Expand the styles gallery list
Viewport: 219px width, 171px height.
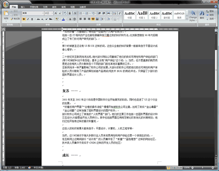[x=187, y=18]
